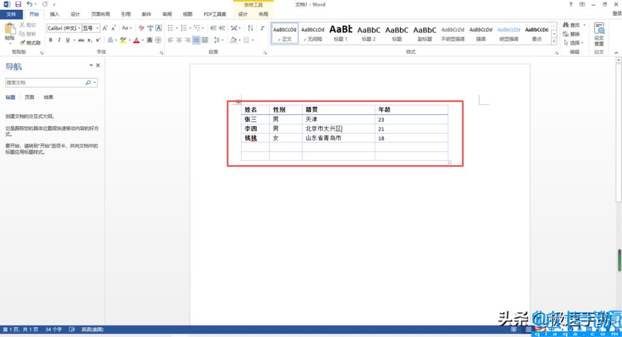
Task: Switch to the 页面布局 tab
Action: click(x=101, y=15)
